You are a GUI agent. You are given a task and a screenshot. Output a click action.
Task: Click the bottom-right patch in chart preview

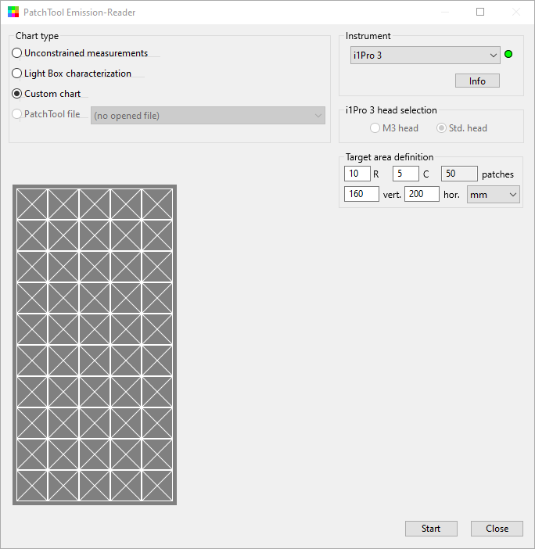click(x=156, y=485)
